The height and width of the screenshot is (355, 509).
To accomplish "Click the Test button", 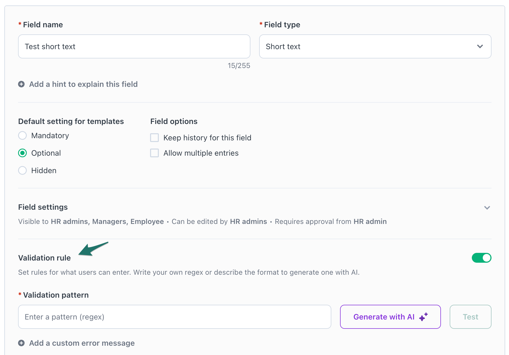I will [470, 317].
